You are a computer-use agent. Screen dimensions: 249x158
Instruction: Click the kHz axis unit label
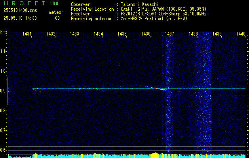[4, 32]
